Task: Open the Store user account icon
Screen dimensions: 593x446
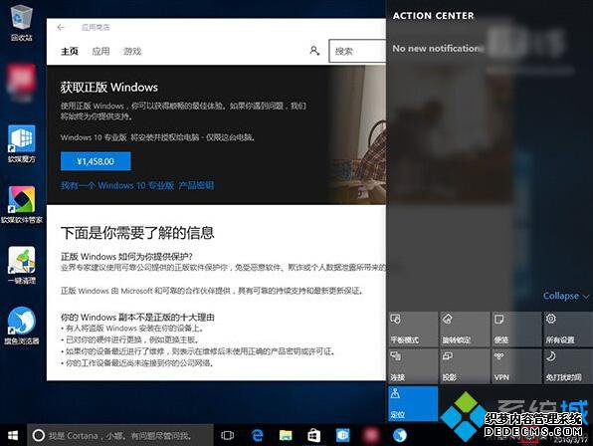Action: 314,51
